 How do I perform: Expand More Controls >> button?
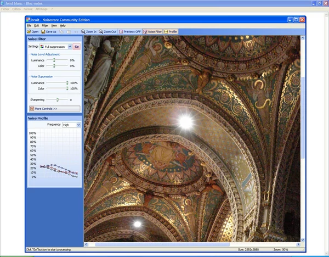pos(54,109)
